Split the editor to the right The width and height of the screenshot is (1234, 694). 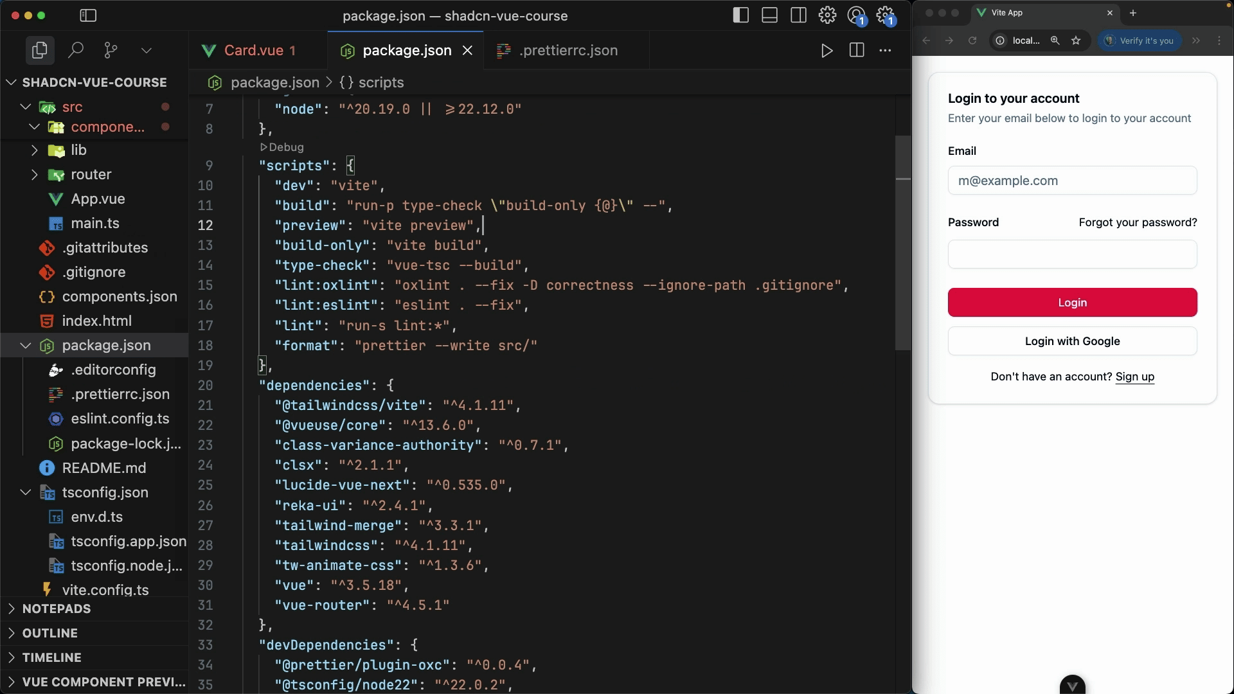point(857,50)
